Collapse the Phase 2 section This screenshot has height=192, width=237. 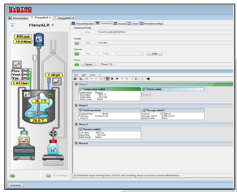pos(76,105)
